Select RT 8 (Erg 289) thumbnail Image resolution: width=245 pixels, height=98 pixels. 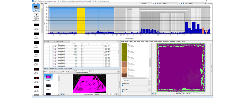pyautogui.click(x=36, y=69)
